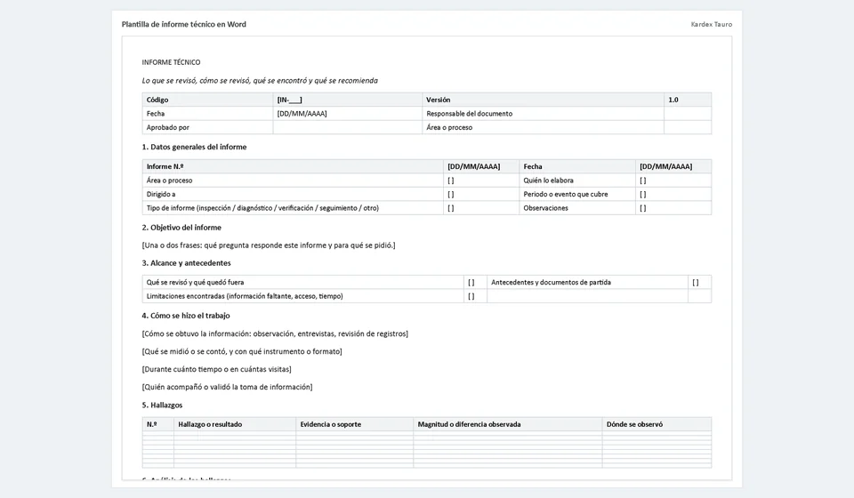Select the placeholder beside Qué se revisó y qué quedó fuera
The width and height of the screenshot is (854, 498).
pos(471,283)
